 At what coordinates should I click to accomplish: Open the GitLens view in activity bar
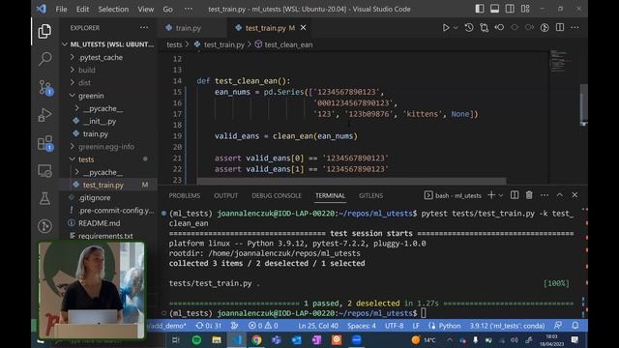click(x=44, y=226)
